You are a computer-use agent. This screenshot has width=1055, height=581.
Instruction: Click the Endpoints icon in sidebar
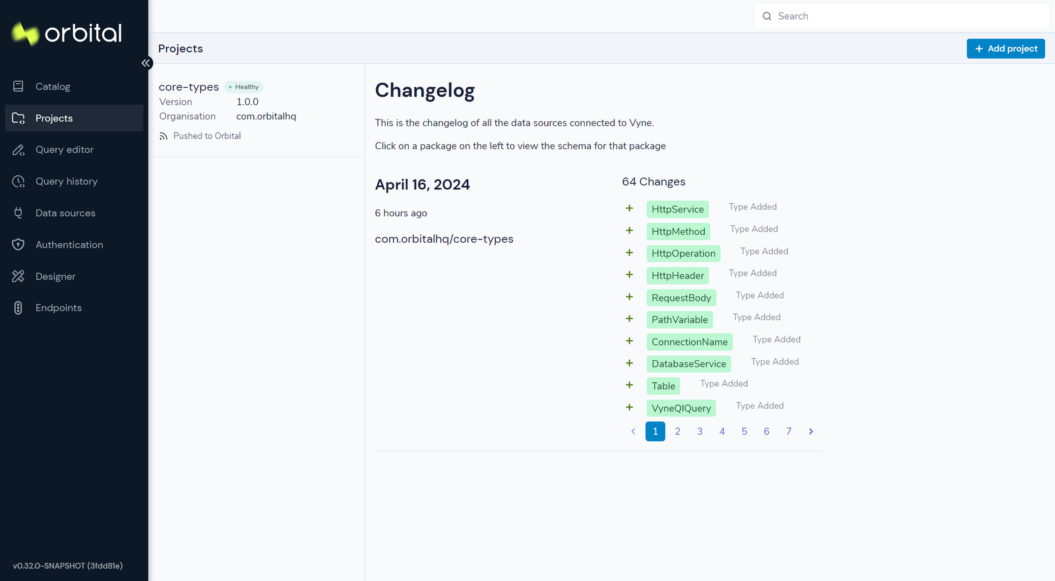[18, 308]
